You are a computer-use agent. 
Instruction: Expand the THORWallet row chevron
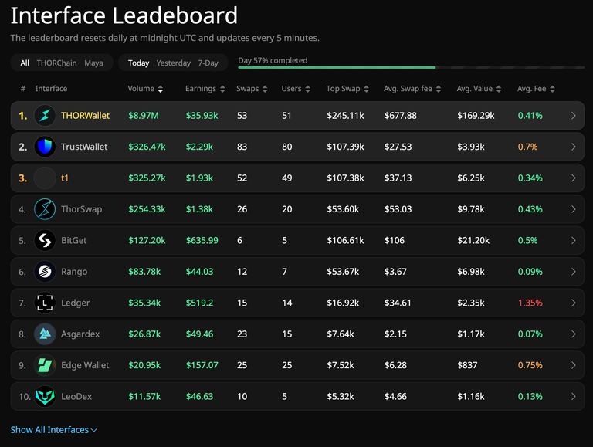(x=574, y=115)
